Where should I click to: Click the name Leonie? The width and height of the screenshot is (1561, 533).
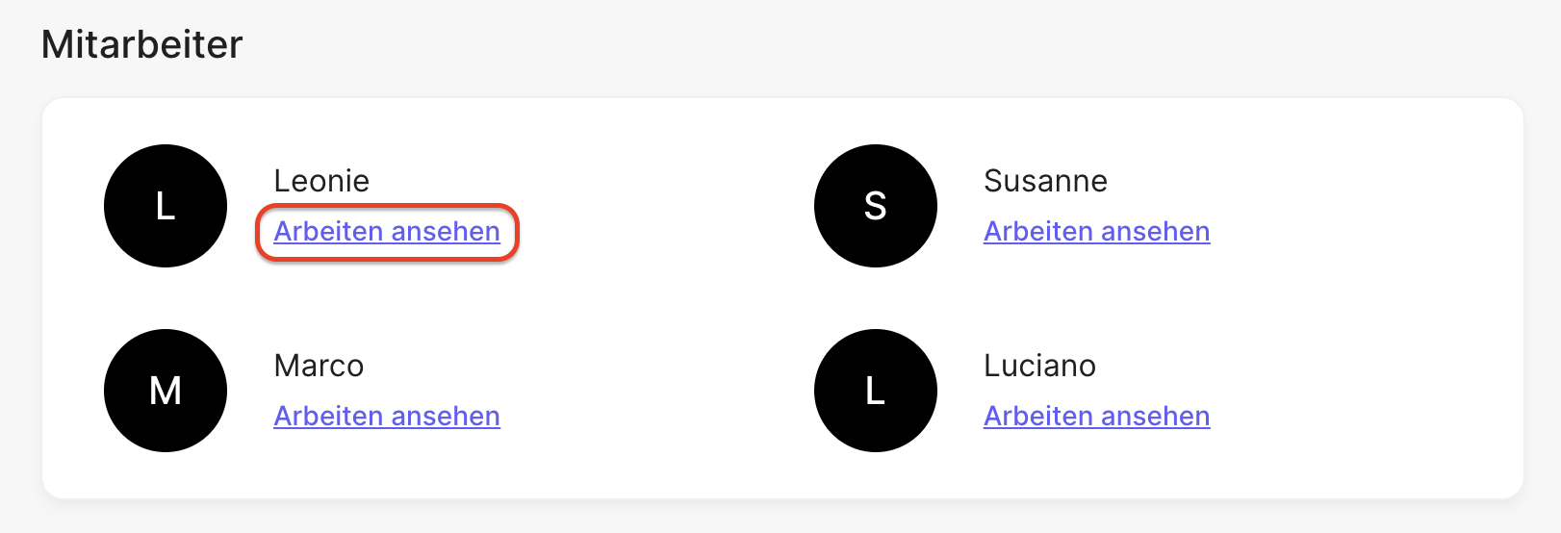[321, 181]
